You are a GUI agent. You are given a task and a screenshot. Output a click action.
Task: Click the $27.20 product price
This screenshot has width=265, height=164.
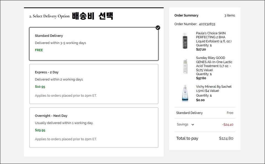[x=201, y=49]
